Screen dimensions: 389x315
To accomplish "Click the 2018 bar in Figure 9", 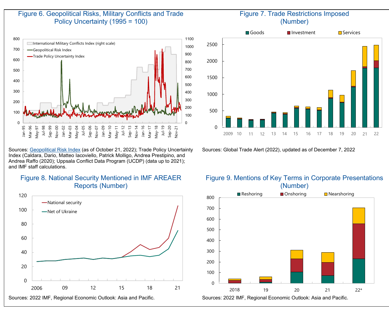I will coord(235,281).
